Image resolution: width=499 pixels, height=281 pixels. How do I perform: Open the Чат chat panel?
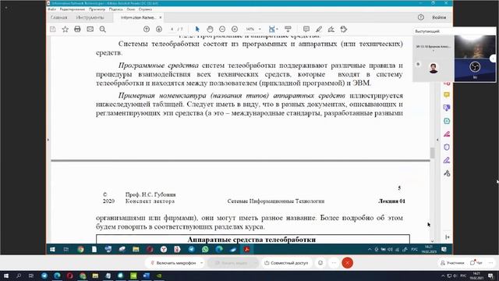476,263
